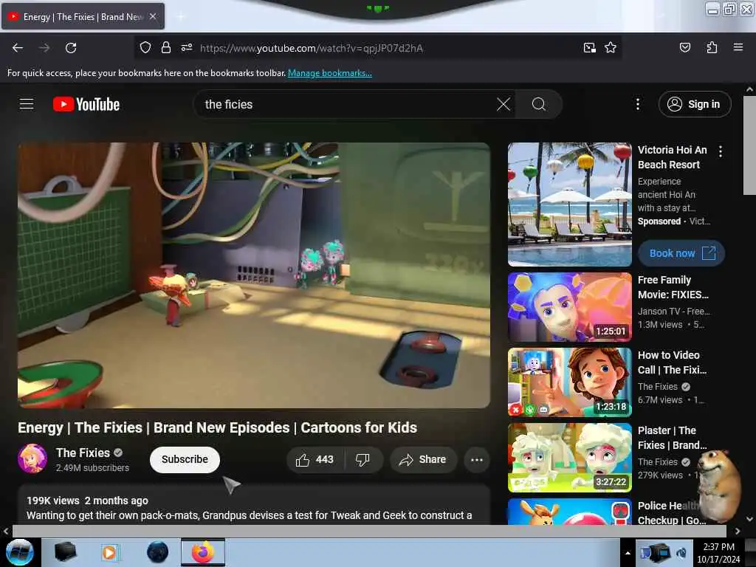Click the Victoria Hoi An Beach Resort title
Screen dimensions: 756x567
(x=672, y=157)
